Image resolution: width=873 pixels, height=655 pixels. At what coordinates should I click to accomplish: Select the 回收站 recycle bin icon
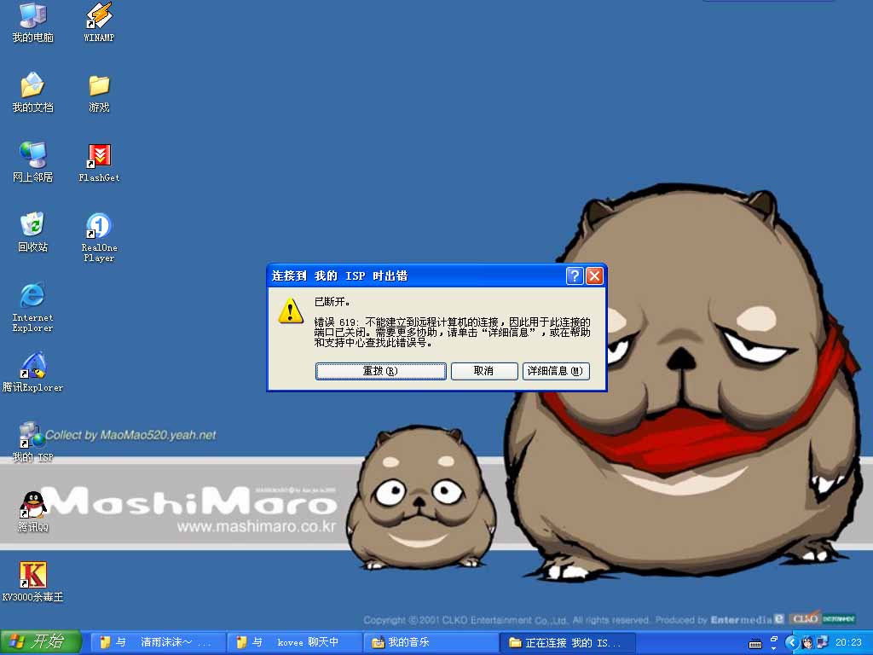click(x=33, y=232)
